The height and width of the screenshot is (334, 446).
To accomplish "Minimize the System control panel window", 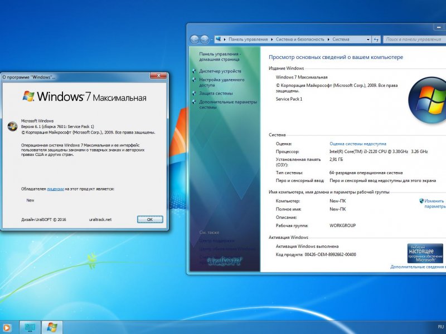I will (439, 27).
